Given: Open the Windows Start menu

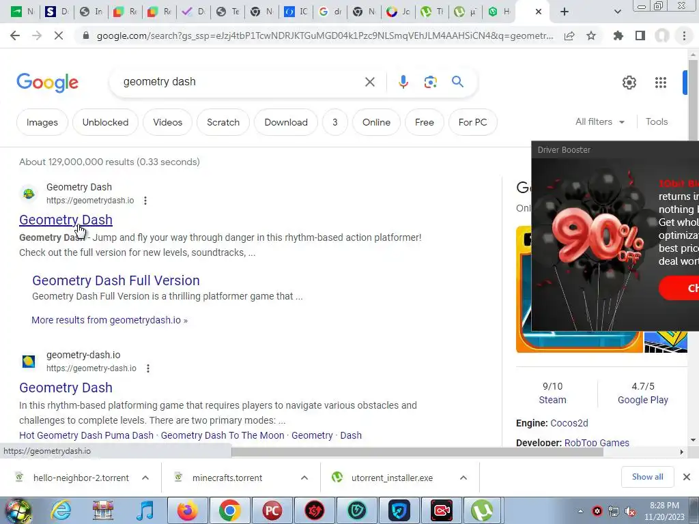Looking at the screenshot, I should (x=18, y=510).
